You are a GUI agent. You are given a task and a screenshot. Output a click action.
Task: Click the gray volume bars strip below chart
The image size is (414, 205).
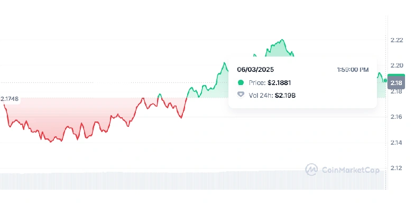click(192, 181)
